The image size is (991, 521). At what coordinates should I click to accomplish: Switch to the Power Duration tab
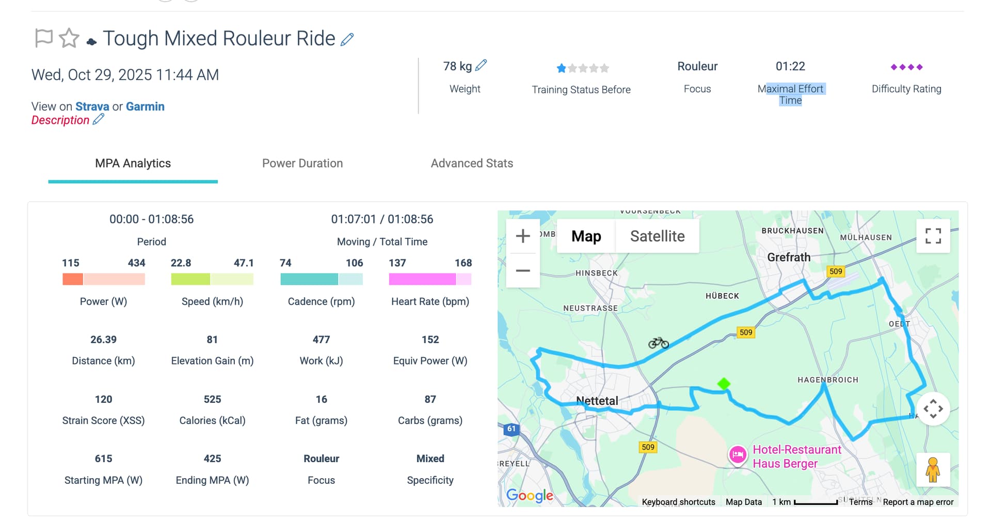(302, 163)
